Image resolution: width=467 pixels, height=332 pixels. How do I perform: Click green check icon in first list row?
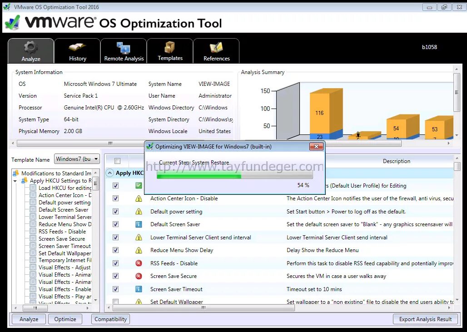(139, 185)
